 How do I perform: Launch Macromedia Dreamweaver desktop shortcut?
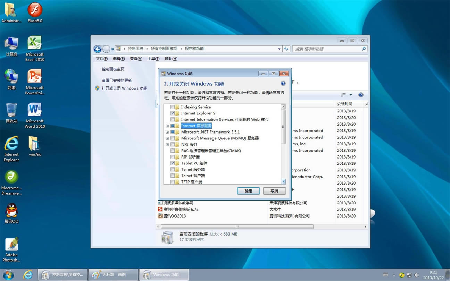click(11, 182)
